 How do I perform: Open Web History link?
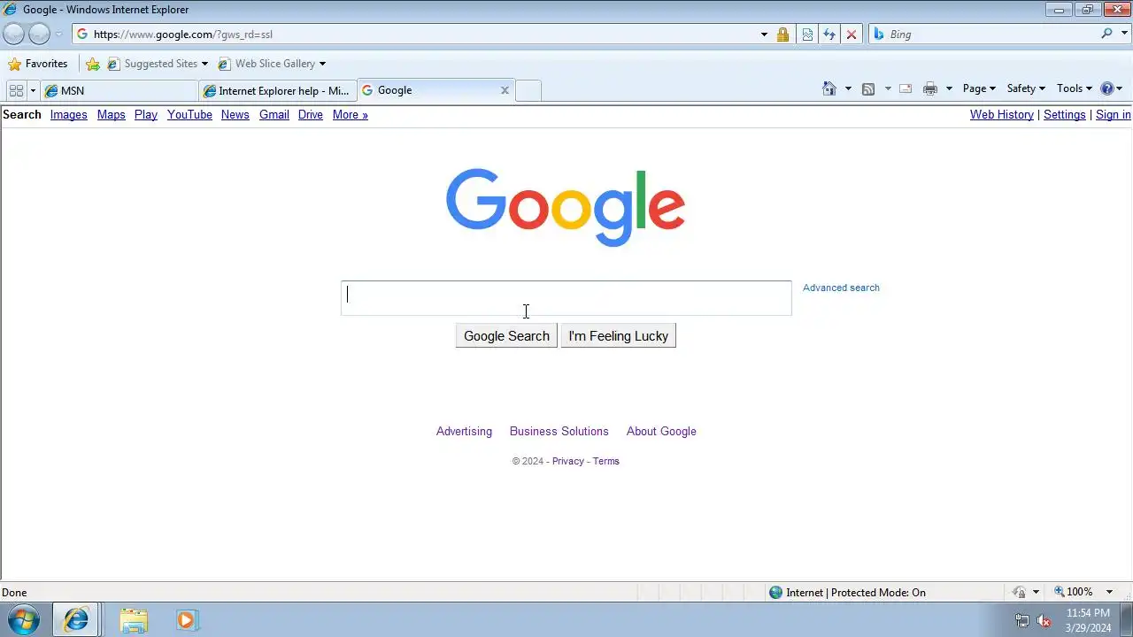[1001, 115]
